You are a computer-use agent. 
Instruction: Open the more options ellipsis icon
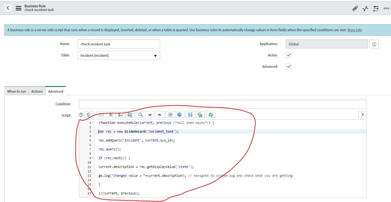click(386, 9)
